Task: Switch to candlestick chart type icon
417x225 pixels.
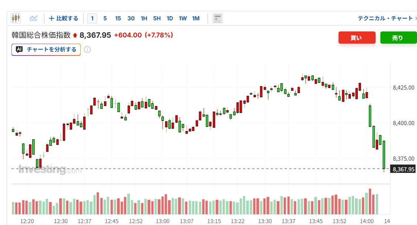Action: [x=16, y=18]
